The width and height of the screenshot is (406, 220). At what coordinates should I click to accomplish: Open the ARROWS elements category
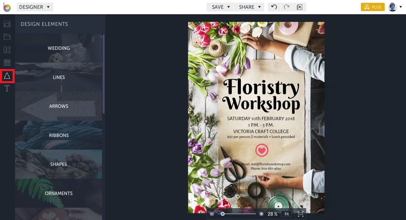[x=59, y=106]
